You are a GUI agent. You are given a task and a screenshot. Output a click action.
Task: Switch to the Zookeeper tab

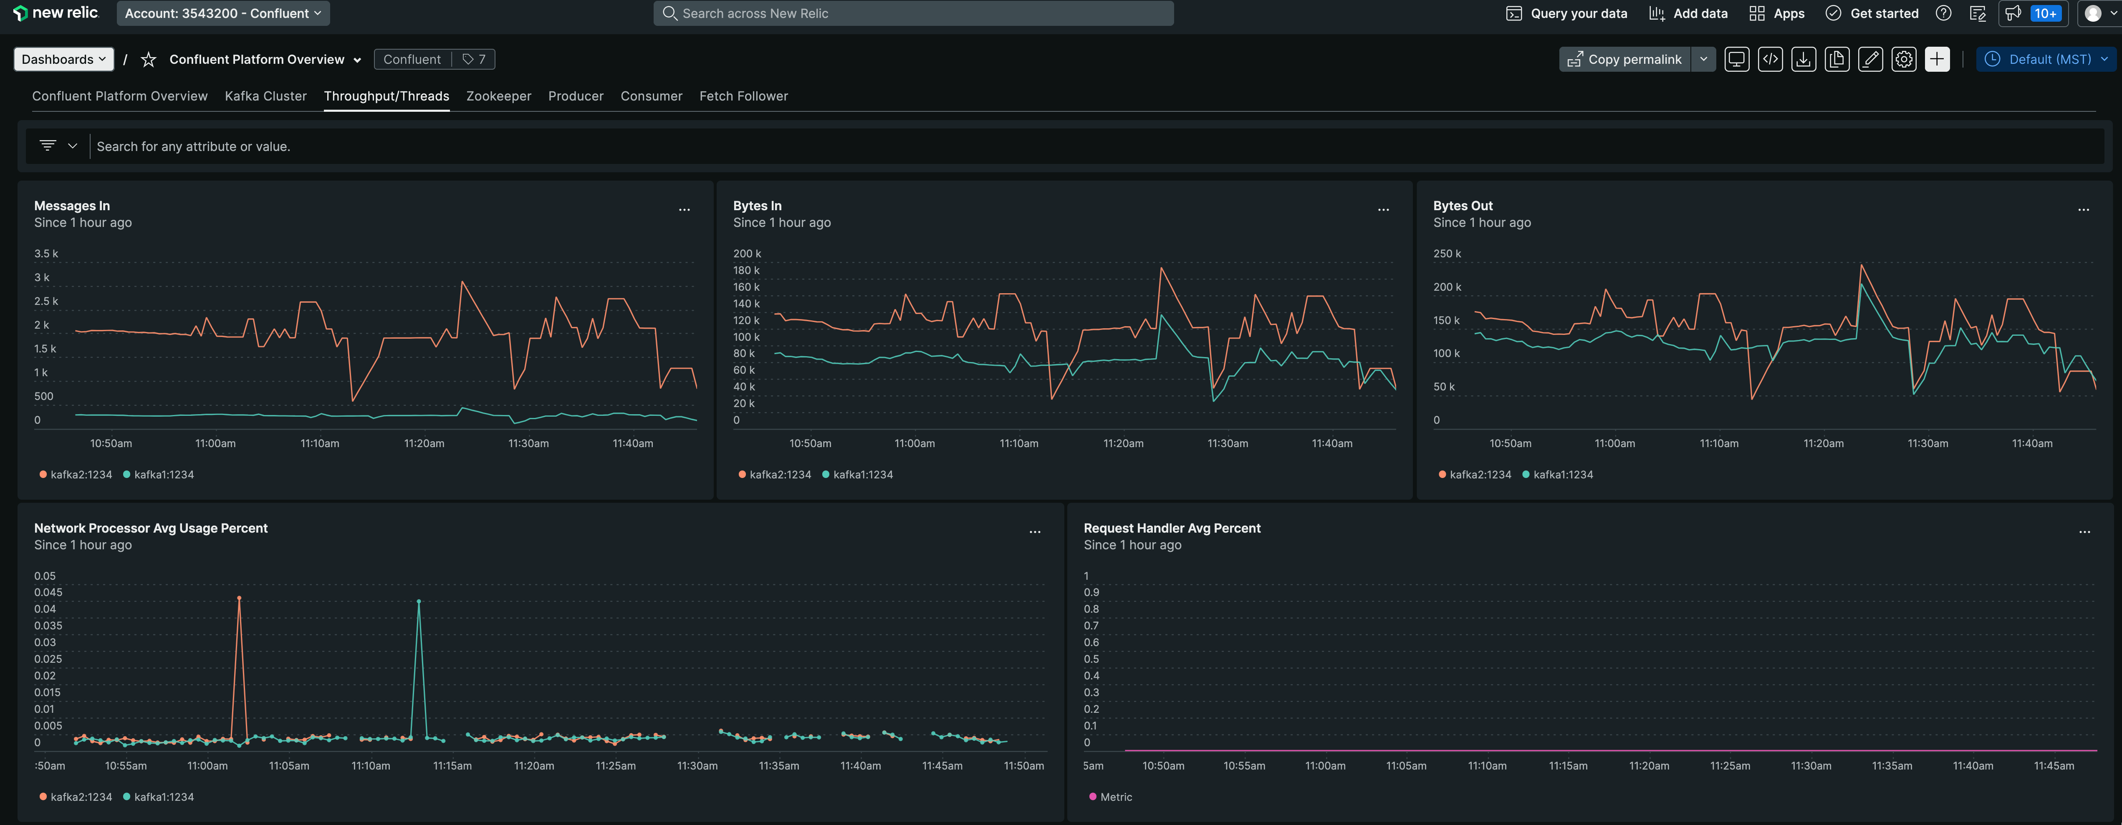tap(498, 96)
